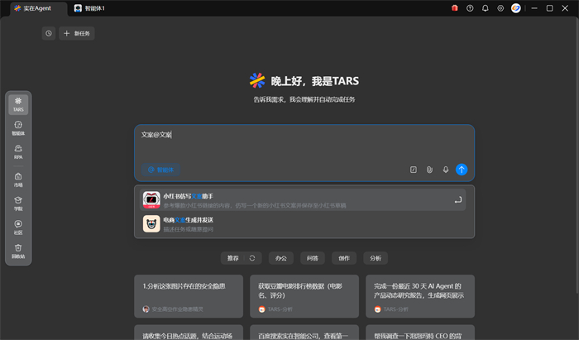Select the 办公 category tab
Viewport: 579px width, 340px height.
(x=284, y=258)
